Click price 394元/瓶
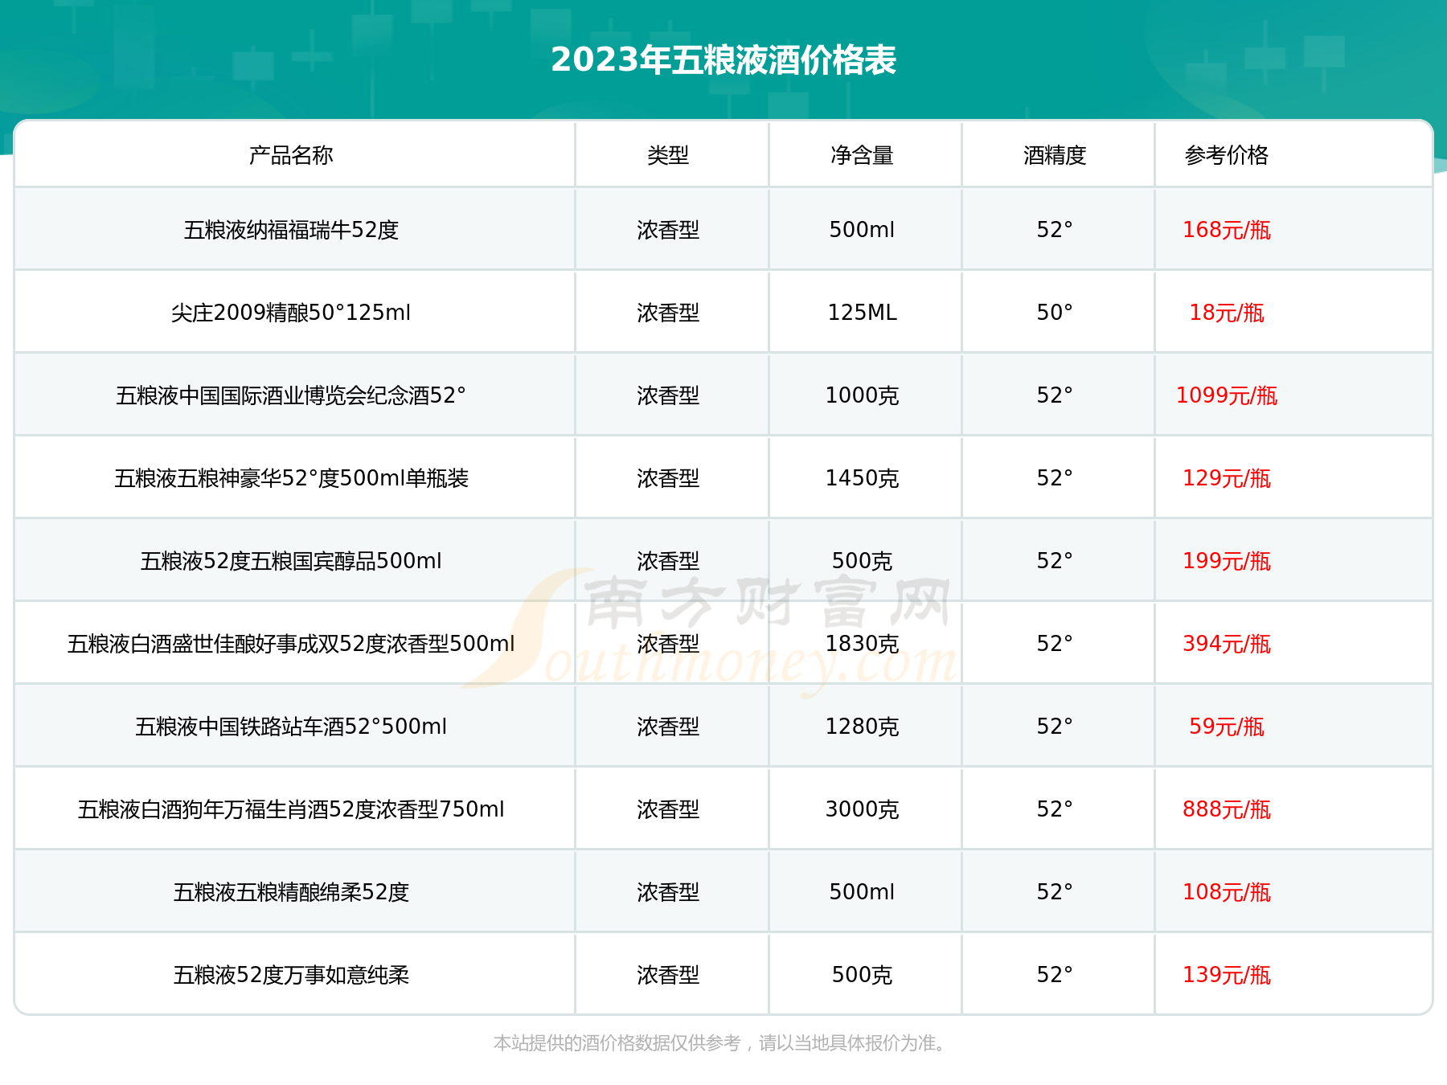 point(1226,644)
